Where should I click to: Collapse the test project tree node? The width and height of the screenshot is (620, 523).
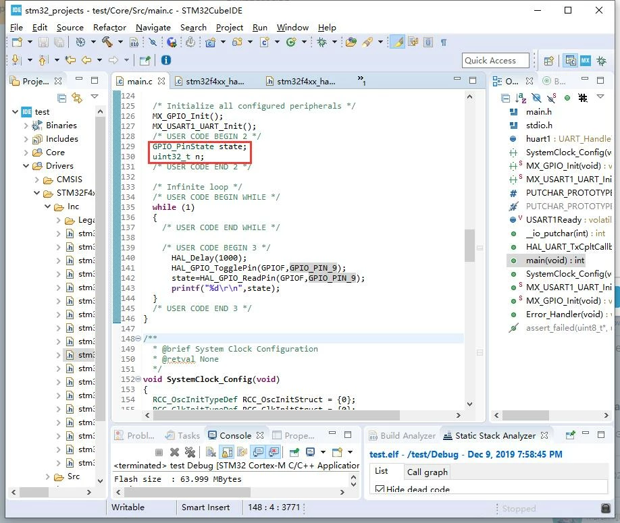15,112
